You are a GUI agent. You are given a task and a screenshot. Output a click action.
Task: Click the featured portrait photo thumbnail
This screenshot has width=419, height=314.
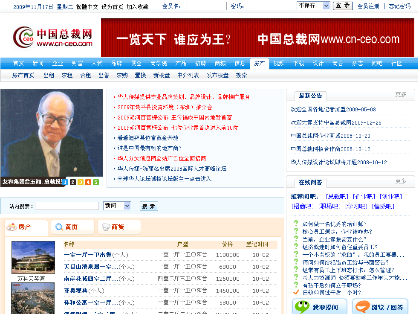point(52,133)
